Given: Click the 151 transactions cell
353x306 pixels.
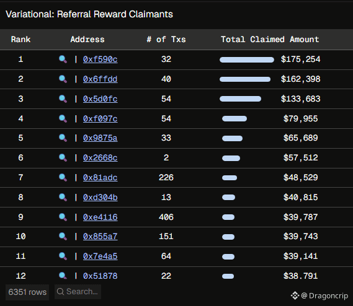Looking at the screenshot, I should (x=166, y=237).
